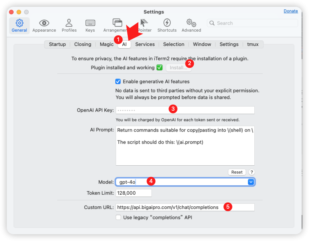Switch to the tmux tab

(253, 44)
